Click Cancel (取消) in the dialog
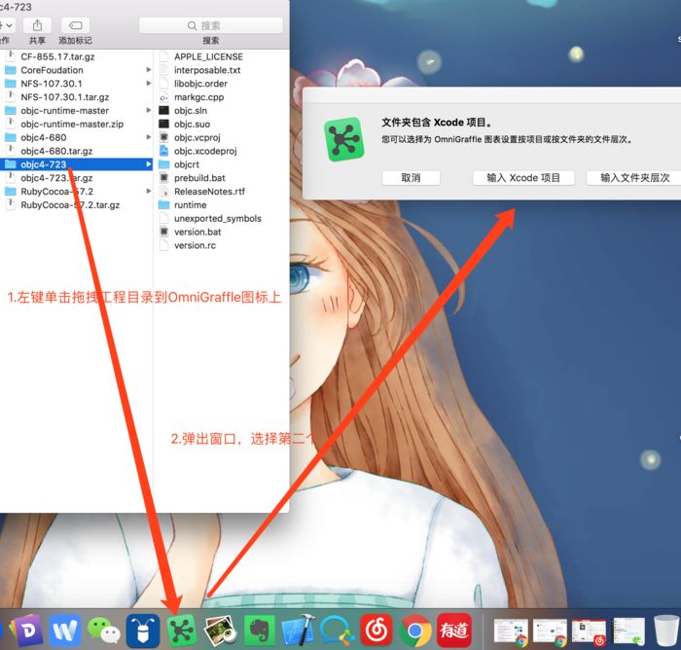 (x=411, y=178)
